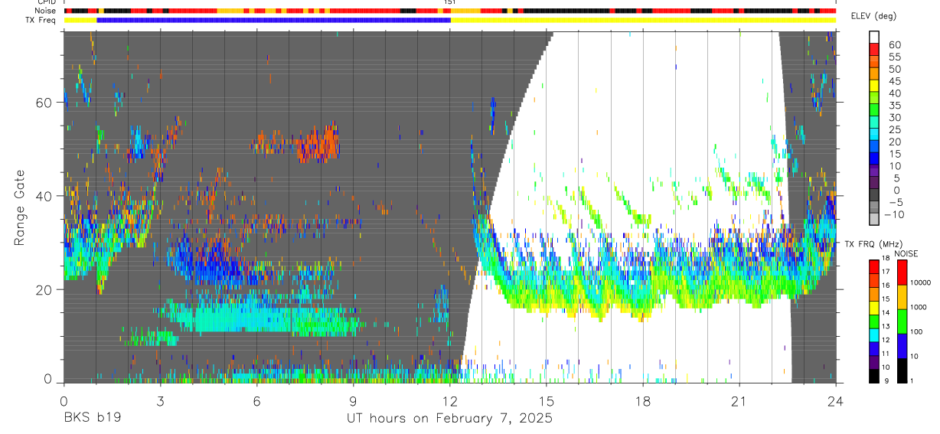Click the orange echo cluster near range gate 50
Image resolution: width=940 pixels, height=434 pixels.
point(318,145)
